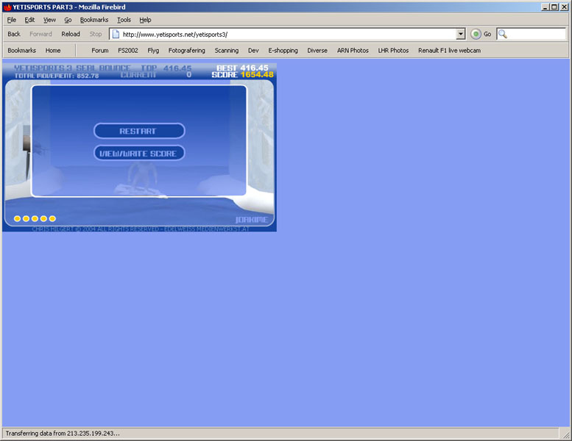Click the Stop loading button
The height and width of the screenshot is (441, 572).
96,34
